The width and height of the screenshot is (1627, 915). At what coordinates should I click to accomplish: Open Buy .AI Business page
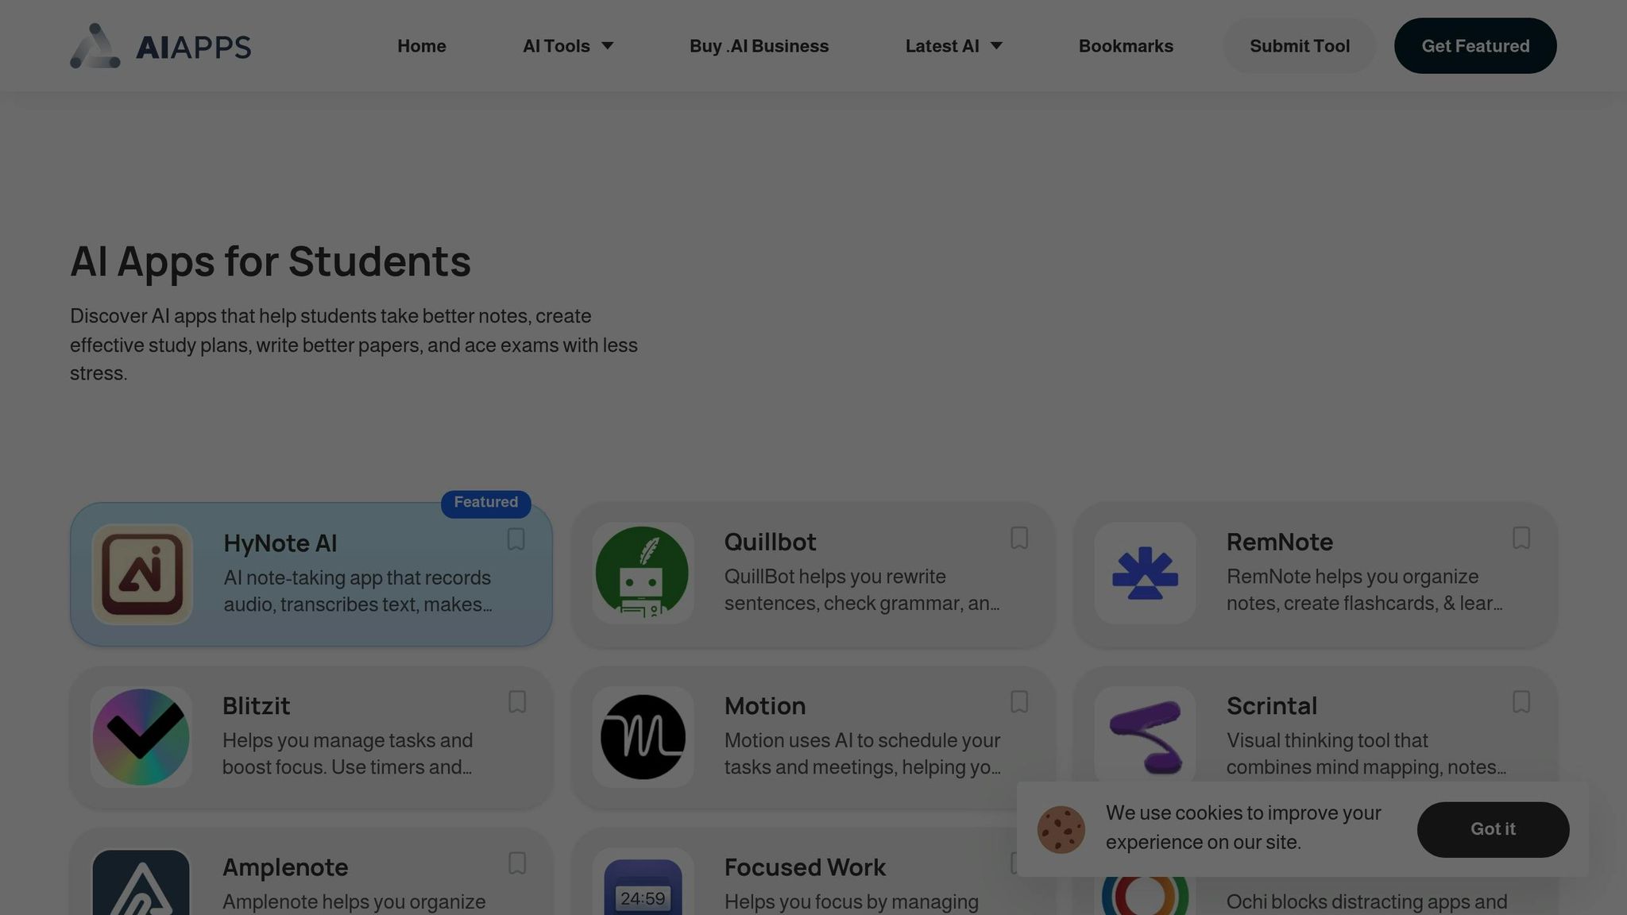[759, 46]
